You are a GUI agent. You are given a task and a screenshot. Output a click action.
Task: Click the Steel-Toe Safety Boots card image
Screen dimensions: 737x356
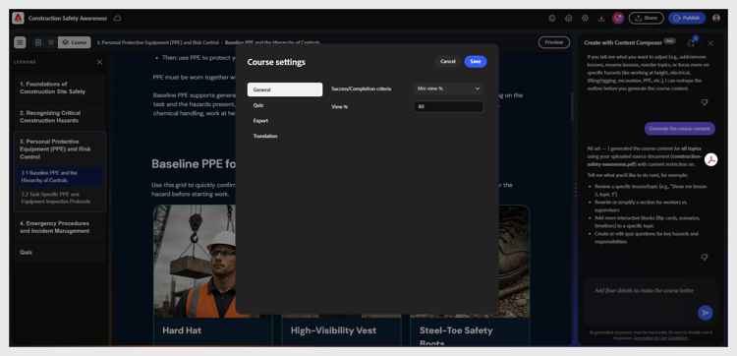[x=514, y=261]
